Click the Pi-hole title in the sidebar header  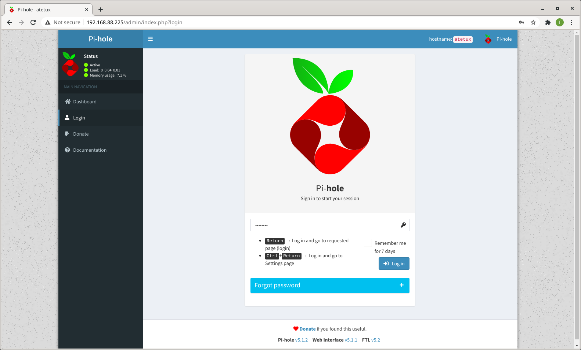[x=100, y=39]
